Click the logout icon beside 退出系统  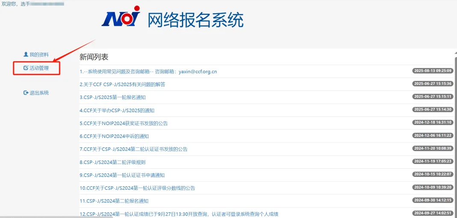tap(26, 93)
